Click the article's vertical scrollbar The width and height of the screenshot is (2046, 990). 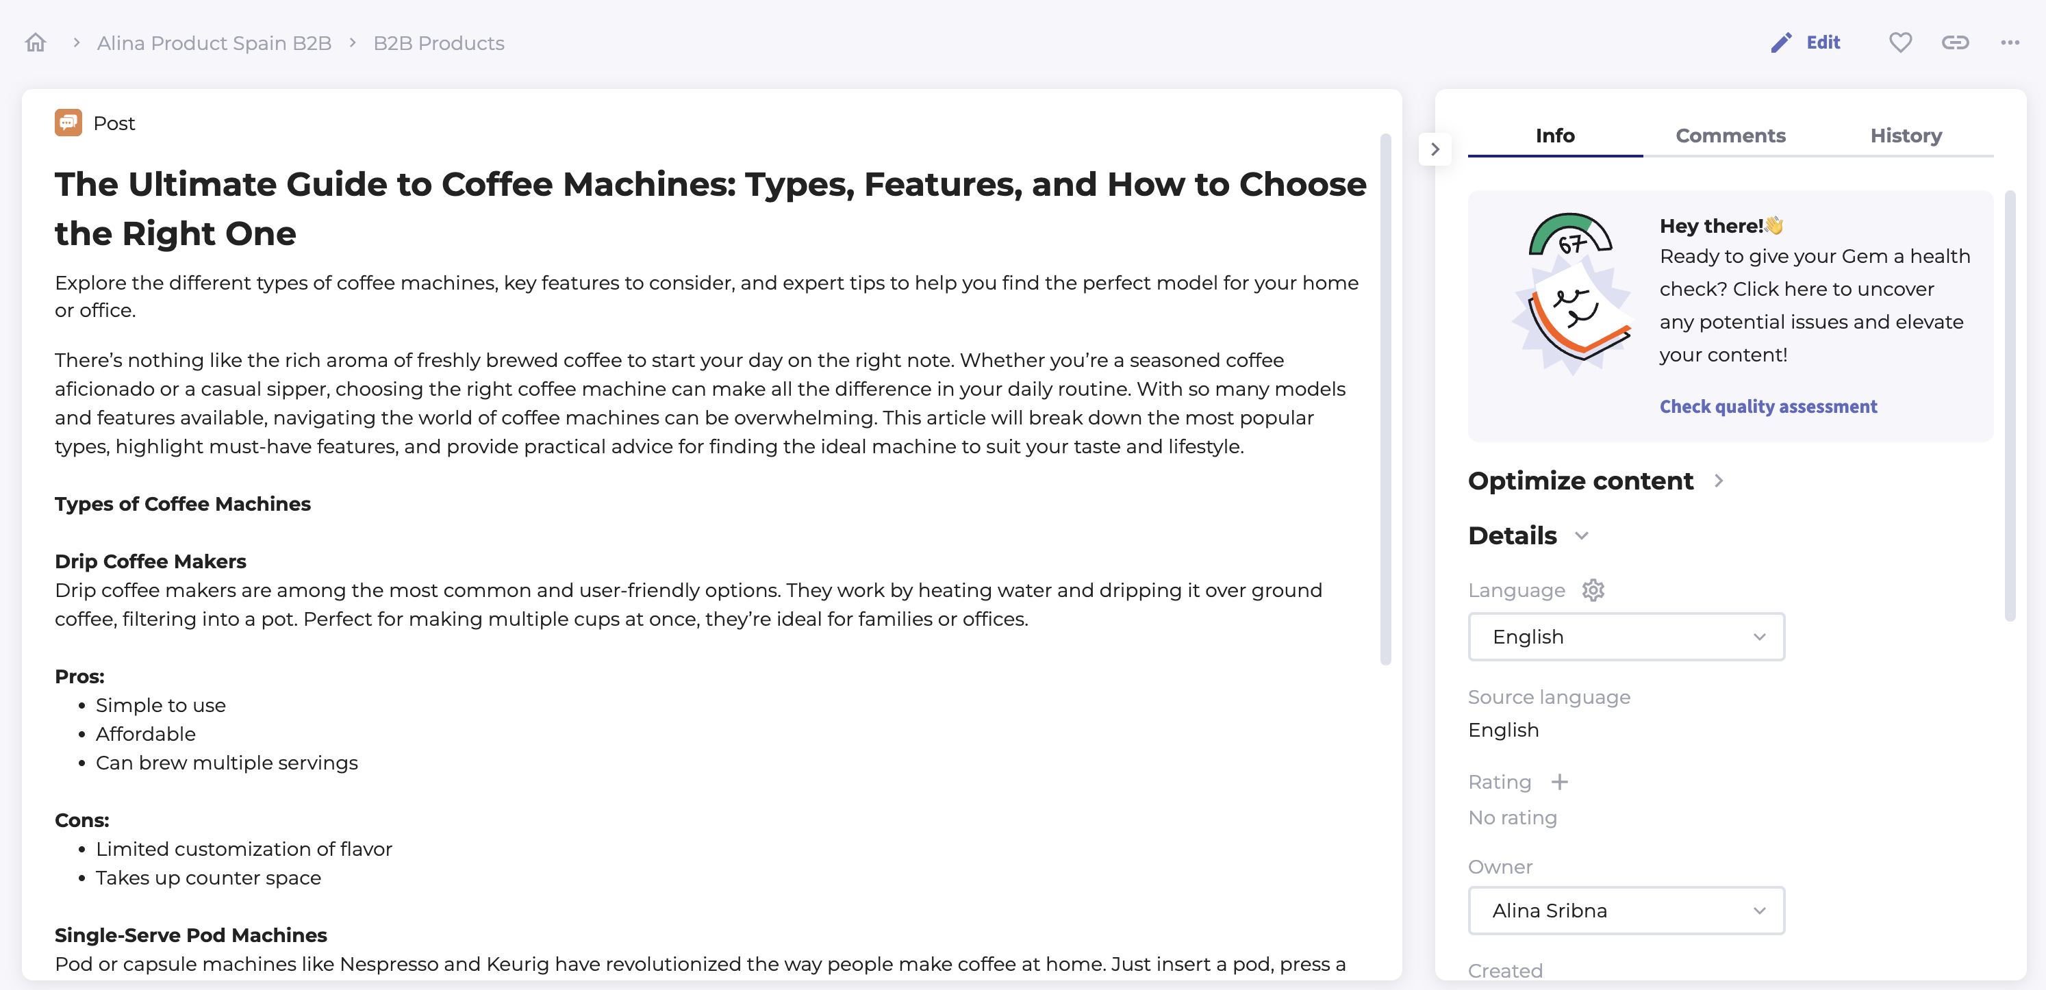coord(1385,397)
